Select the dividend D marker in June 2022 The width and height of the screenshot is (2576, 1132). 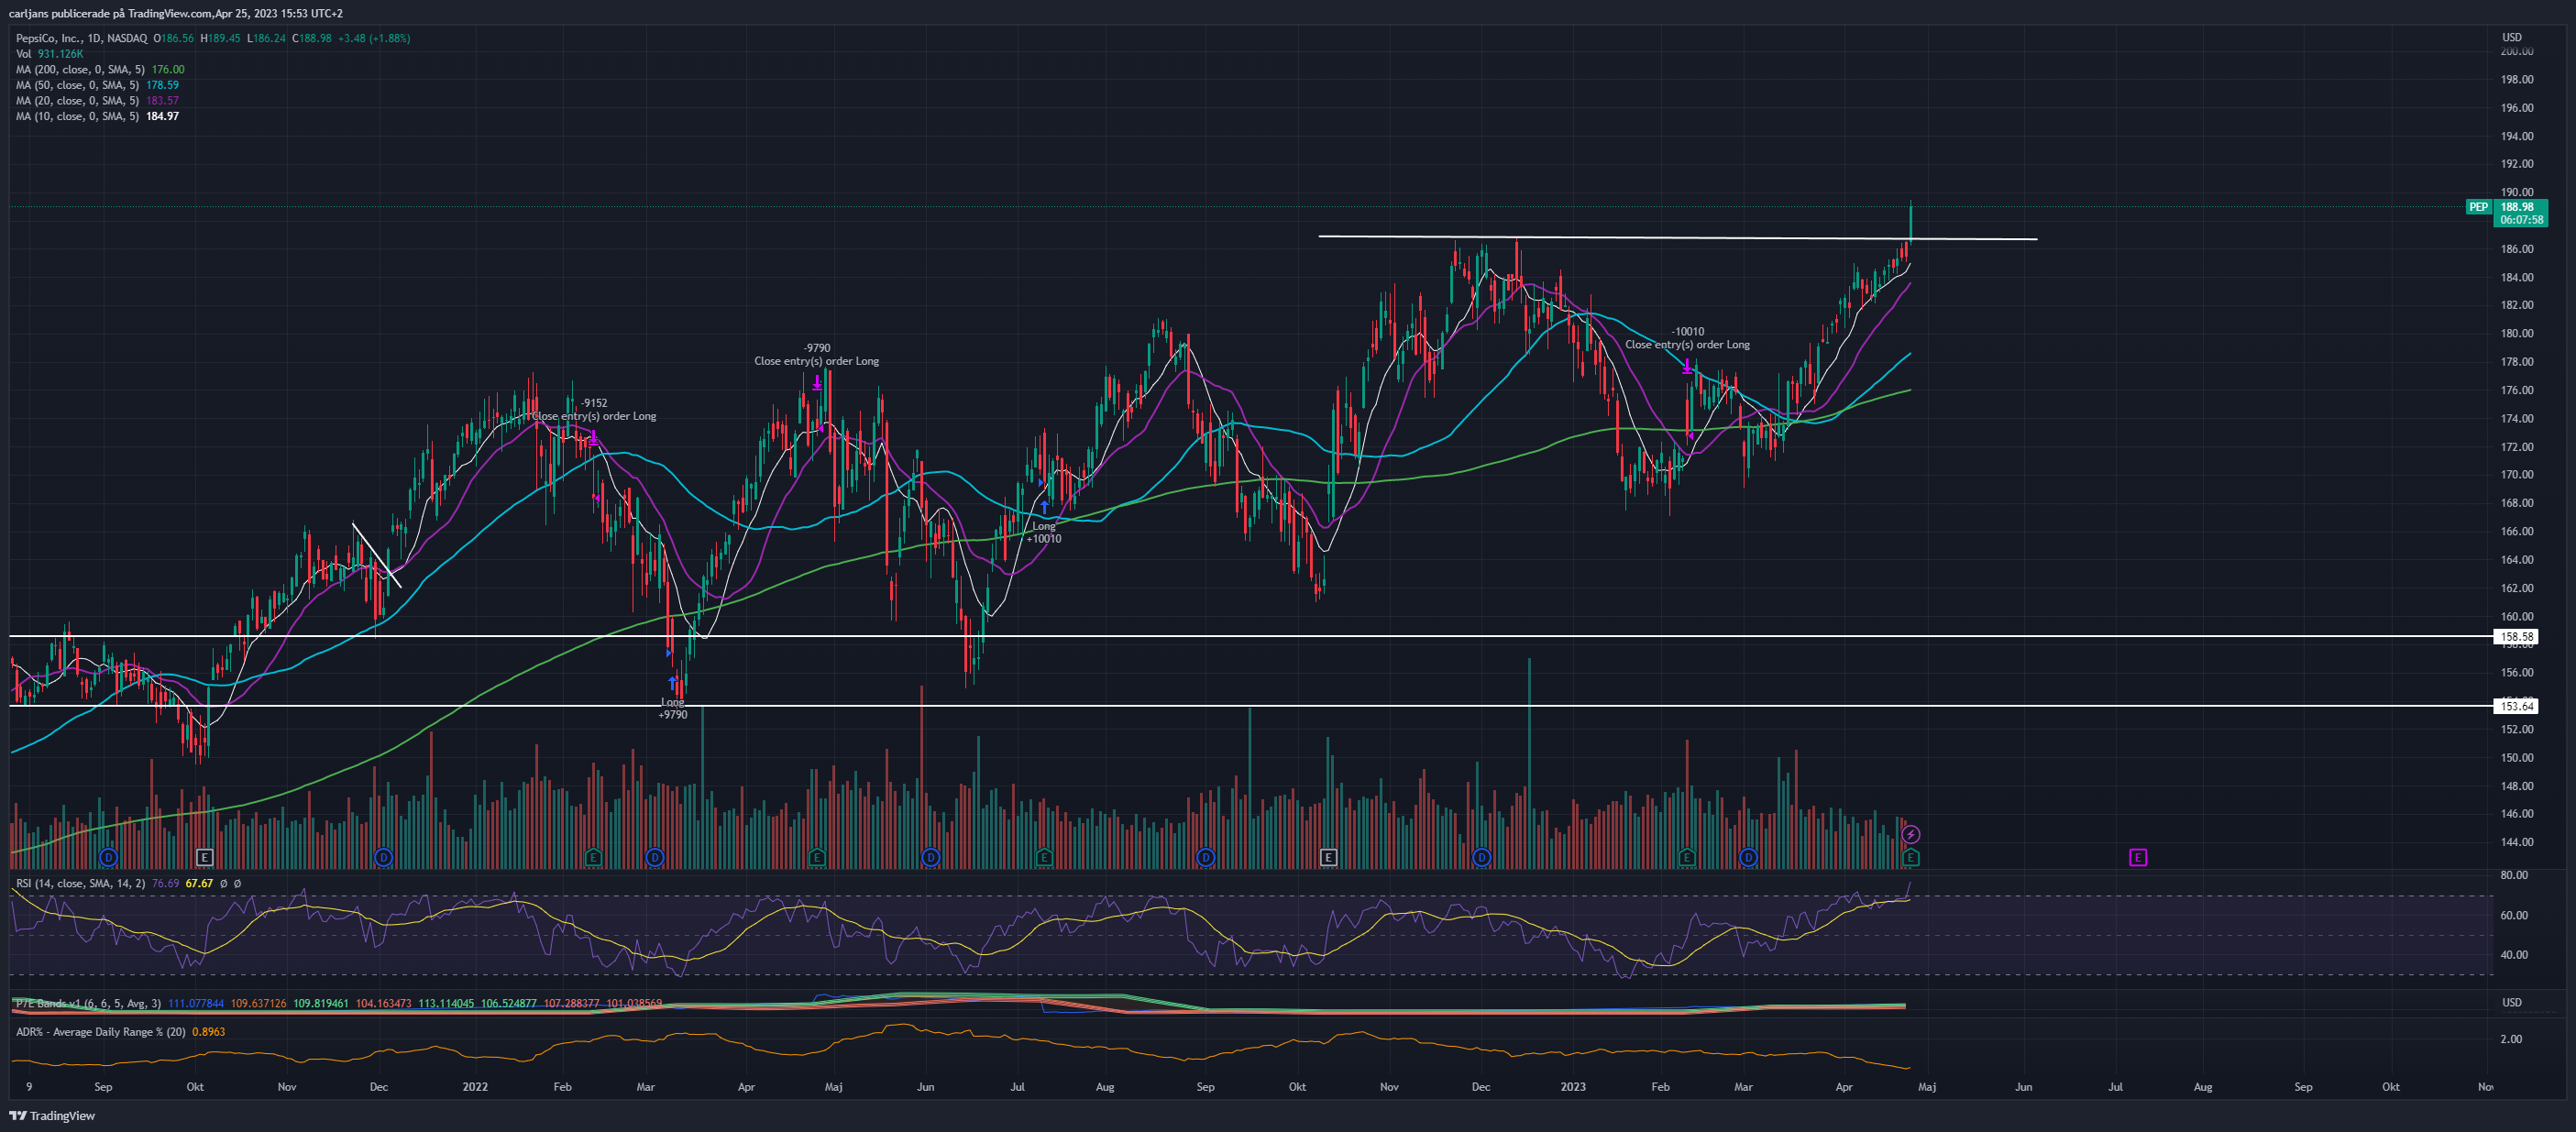coord(930,857)
